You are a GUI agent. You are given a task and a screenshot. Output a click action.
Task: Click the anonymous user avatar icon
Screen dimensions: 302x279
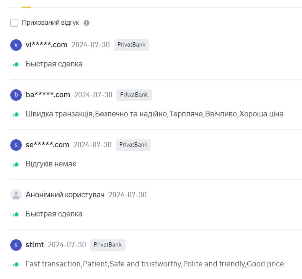pyautogui.click(x=16, y=195)
